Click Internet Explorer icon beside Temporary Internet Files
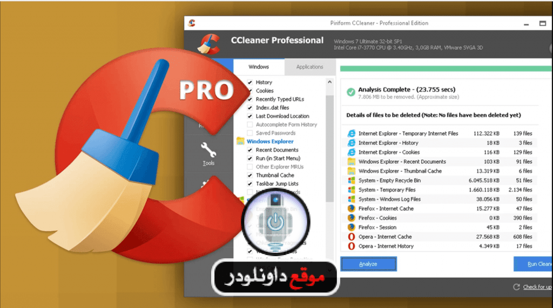Viewport: 553px width, 308px height. (351, 133)
